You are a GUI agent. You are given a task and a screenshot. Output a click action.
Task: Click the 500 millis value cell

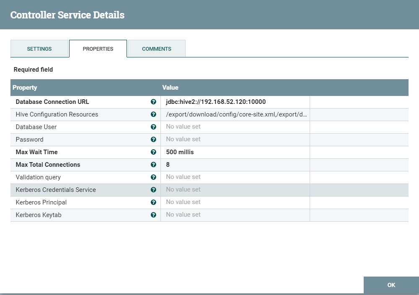[235, 152]
